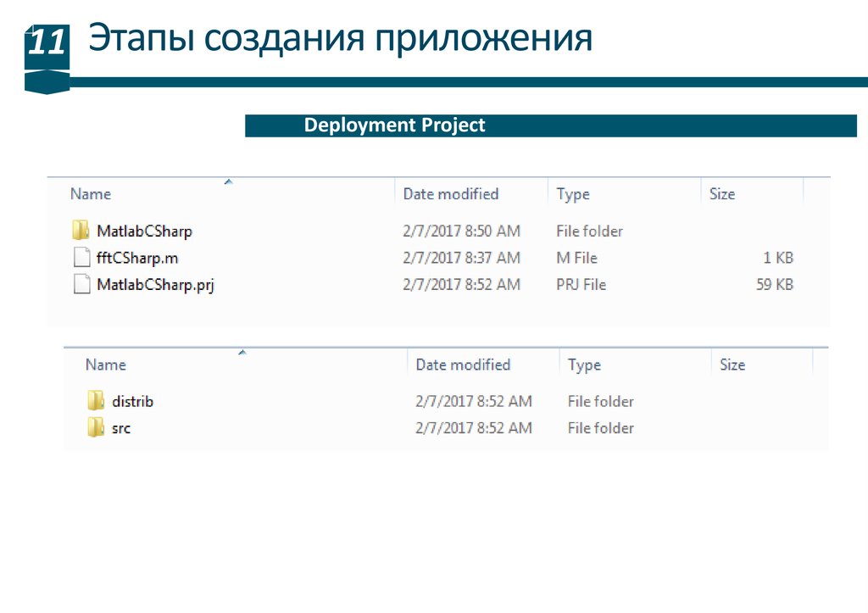Select the fftCSharp.m file icon

pos(81,258)
